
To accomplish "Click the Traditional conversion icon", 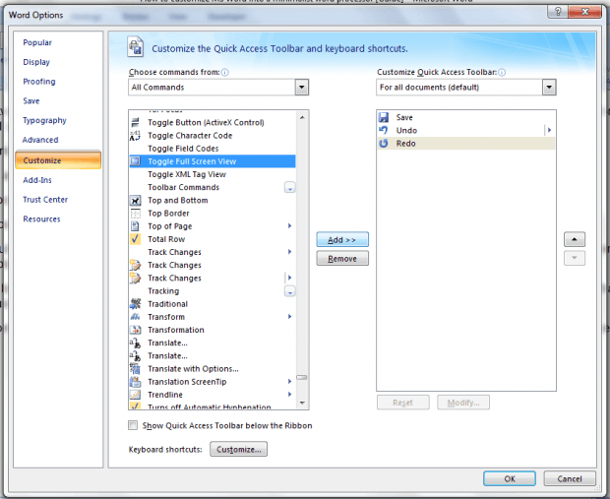I will click(x=135, y=304).
